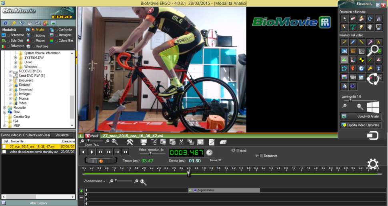Click the Zoom timeline slider
This screenshot has height=206, width=388.
(123, 181)
